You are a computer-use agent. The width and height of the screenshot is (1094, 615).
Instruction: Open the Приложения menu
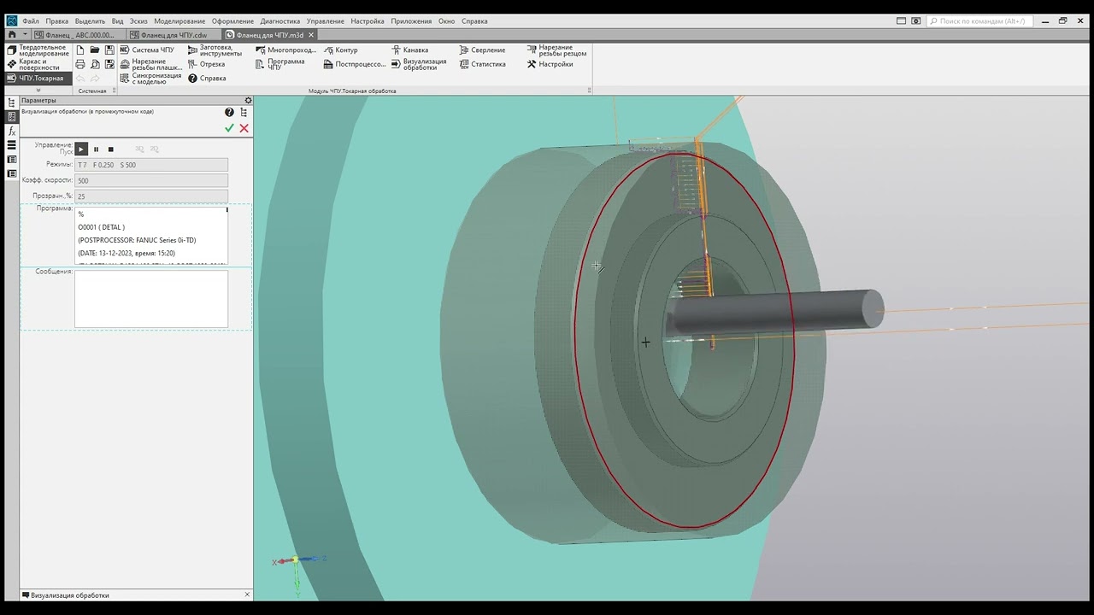pyautogui.click(x=411, y=20)
